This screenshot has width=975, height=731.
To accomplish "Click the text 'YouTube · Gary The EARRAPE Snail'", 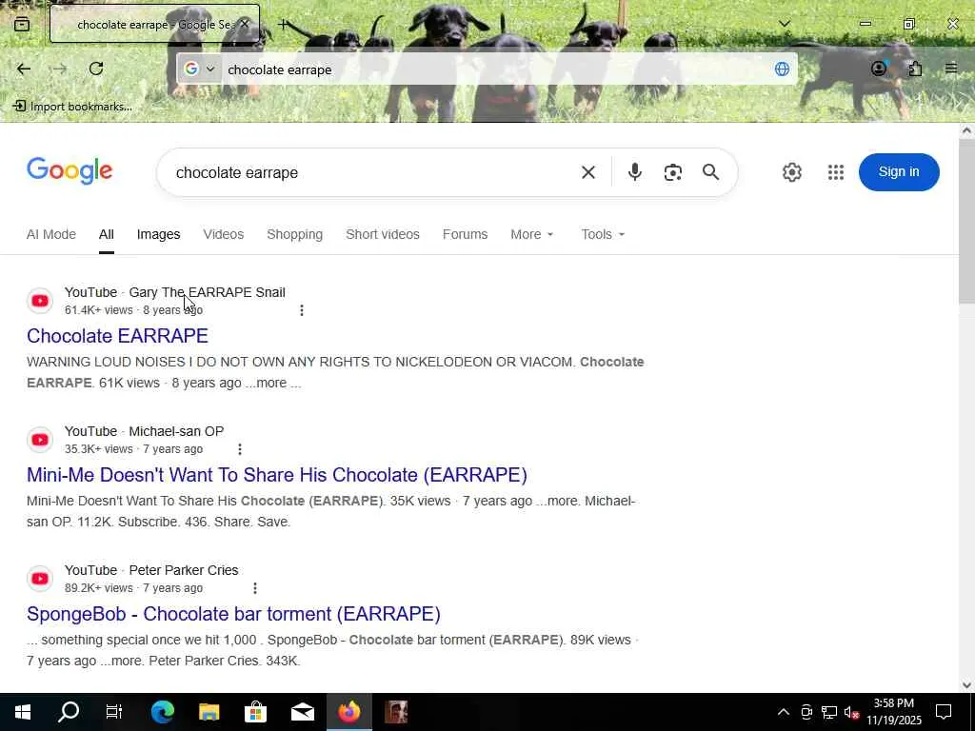I will click(175, 292).
